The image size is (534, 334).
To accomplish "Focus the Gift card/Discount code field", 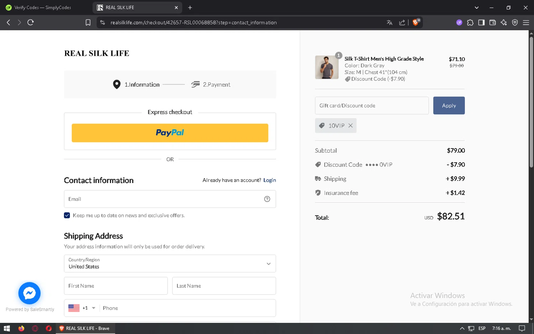I will click(x=372, y=105).
